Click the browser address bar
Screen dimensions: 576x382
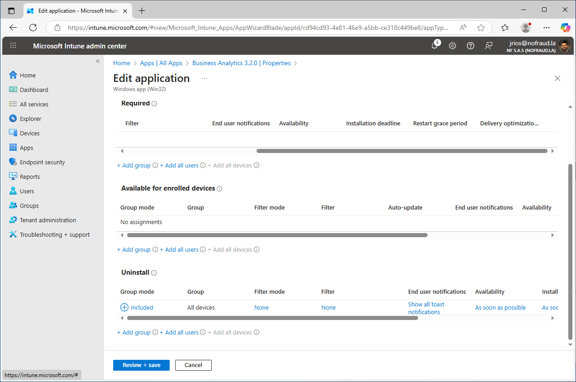[x=258, y=28]
